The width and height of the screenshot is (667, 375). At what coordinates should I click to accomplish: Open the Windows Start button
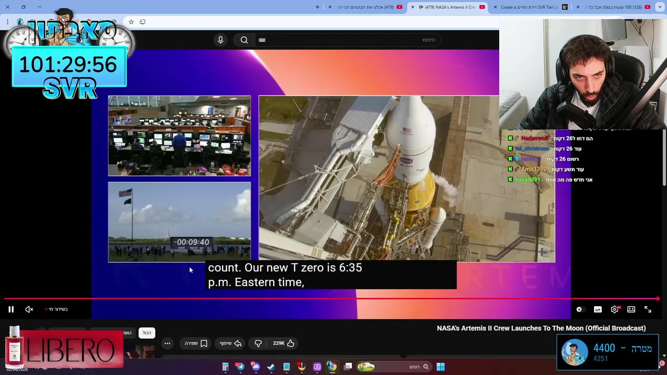click(x=440, y=367)
